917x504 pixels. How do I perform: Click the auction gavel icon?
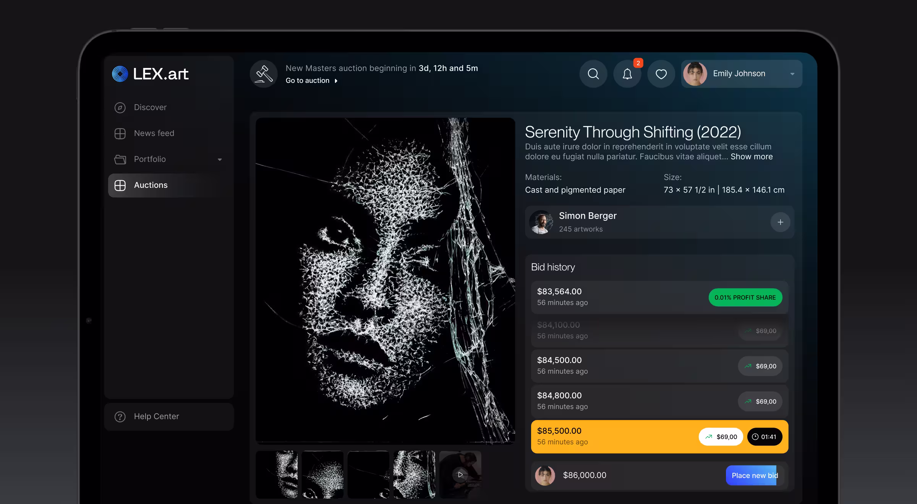[264, 74]
